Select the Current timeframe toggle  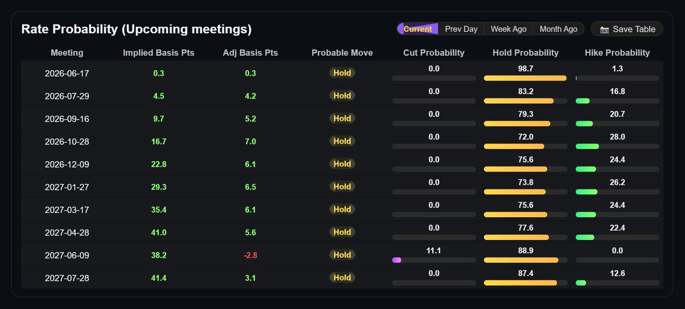pos(418,29)
